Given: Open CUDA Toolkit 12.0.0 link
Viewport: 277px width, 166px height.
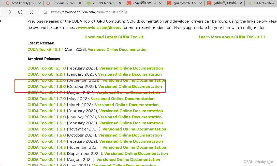Looking at the screenshot, I should 47,80.
